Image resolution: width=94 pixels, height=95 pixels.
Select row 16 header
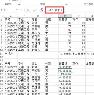coord(2,71)
